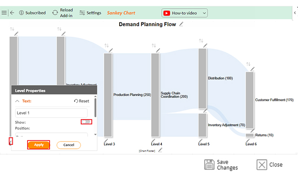Toggle the Show switch in Level Properties
Viewport: 298px width, 174px height.
[87, 122]
